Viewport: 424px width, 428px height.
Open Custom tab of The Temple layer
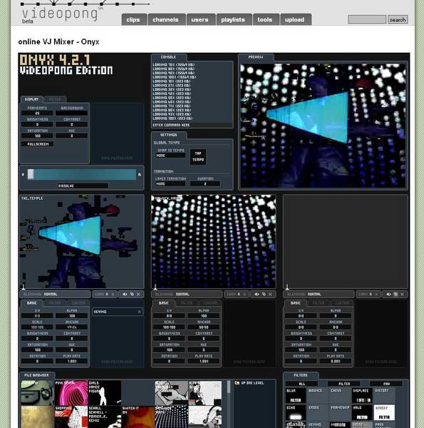78,303
